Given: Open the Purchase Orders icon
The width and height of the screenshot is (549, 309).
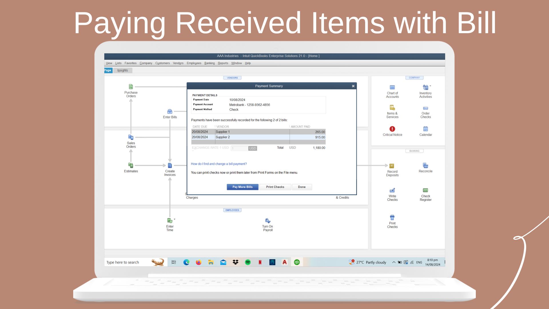Looking at the screenshot, I should (131, 87).
